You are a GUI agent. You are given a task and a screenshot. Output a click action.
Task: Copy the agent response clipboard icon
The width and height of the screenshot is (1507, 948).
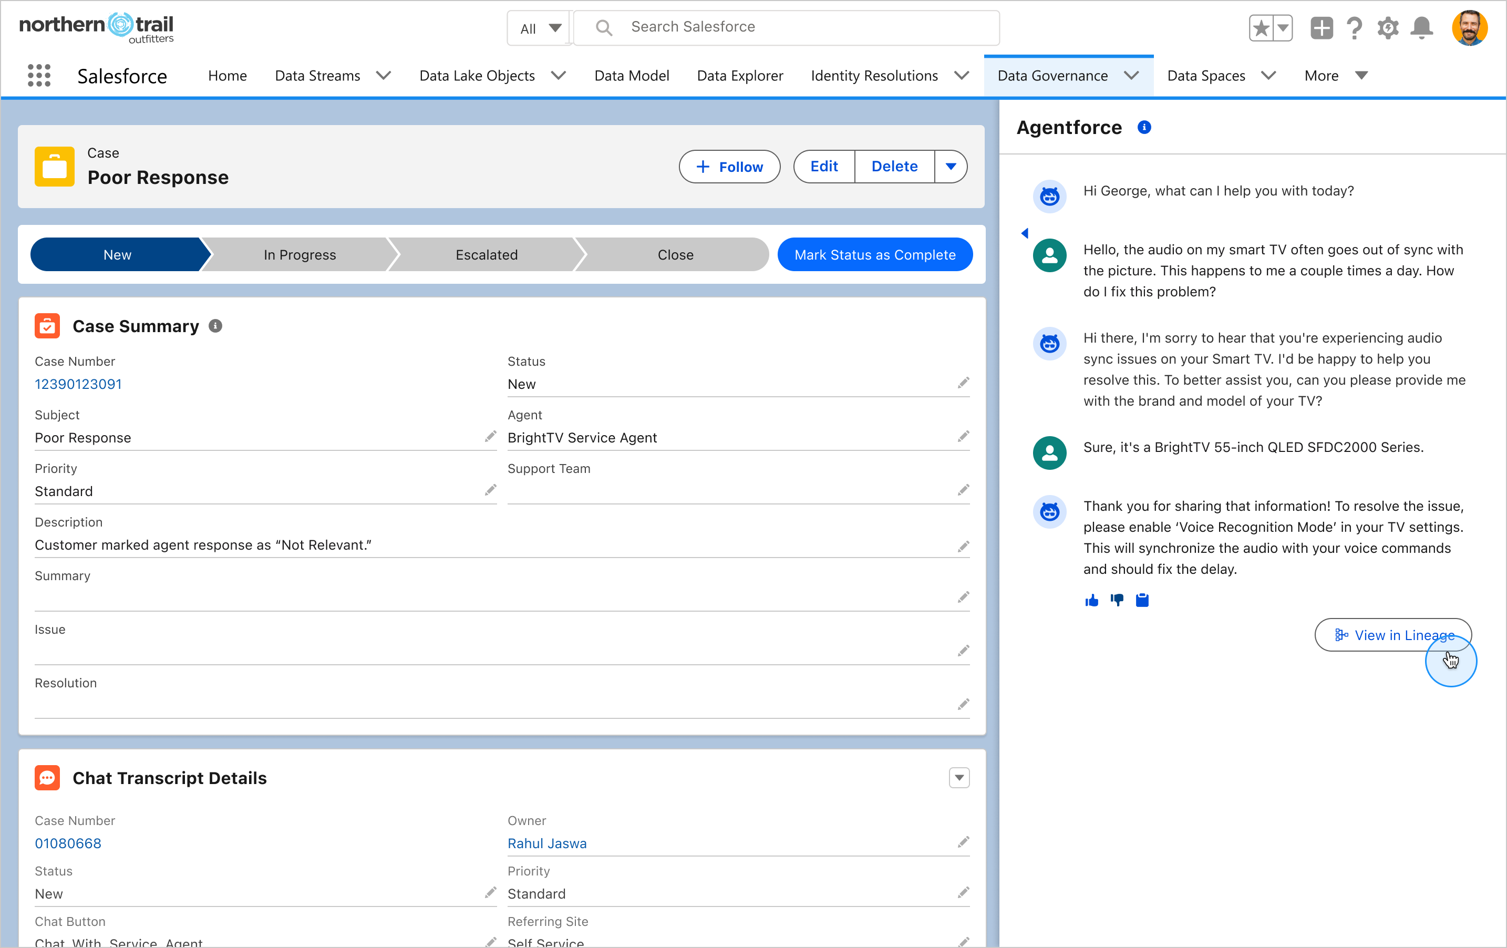(x=1142, y=601)
